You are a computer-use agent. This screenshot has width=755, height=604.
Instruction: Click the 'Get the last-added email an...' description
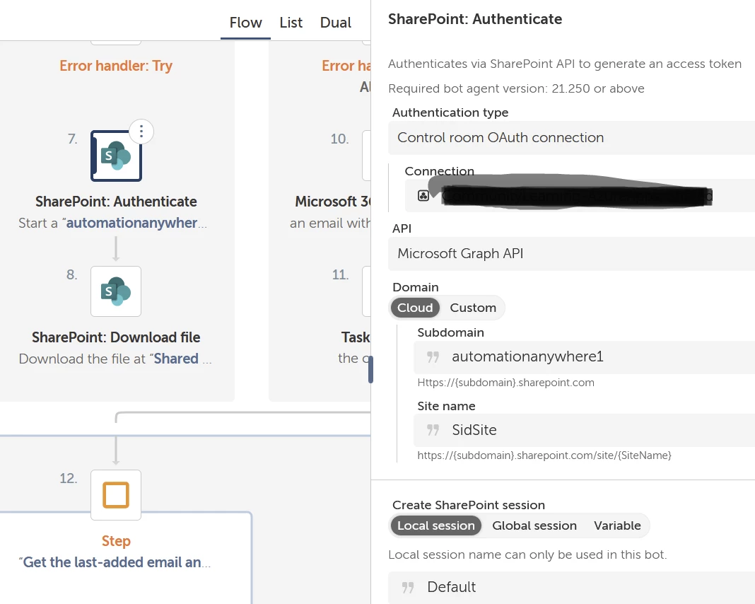tap(115, 562)
